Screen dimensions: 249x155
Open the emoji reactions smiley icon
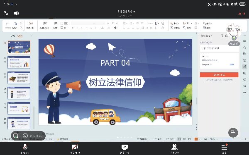pyautogui.click(x=25, y=136)
